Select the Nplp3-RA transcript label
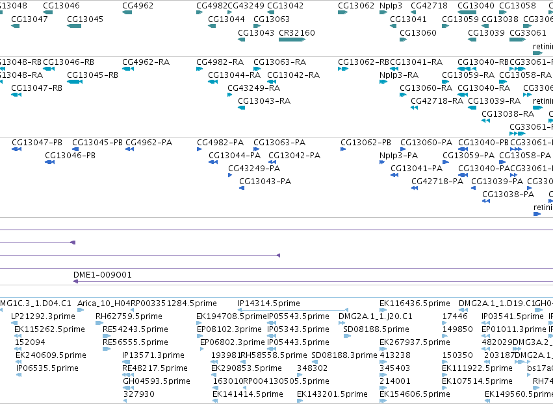 coord(399,75)
